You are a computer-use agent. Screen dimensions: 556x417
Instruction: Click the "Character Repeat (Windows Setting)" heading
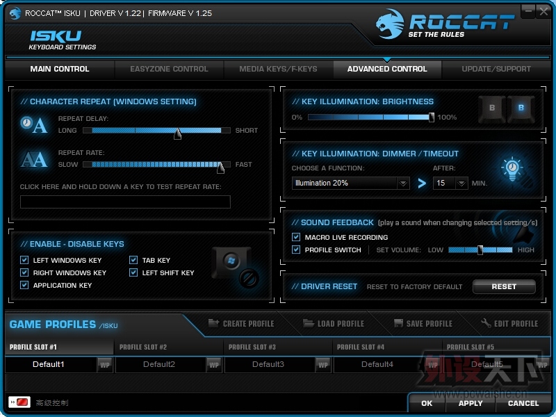pos(108,101)
